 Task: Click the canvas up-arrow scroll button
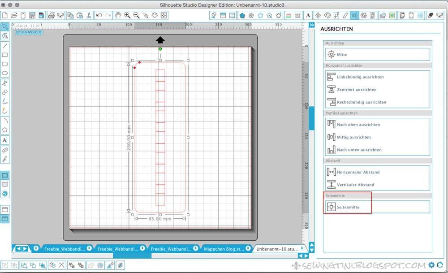pos(312,245)
